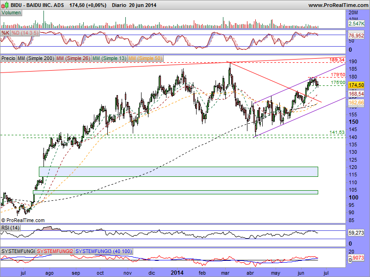The width and height of the screenshot is (370, 277).
Task: Click the © ProRealTime.com copyright text
Action: click(23, 221)
